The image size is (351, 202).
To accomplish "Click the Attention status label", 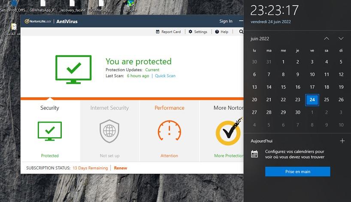I will (x=169, y=156).
